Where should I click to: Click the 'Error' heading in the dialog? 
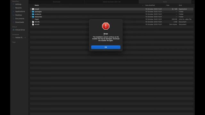coord(106,34)
